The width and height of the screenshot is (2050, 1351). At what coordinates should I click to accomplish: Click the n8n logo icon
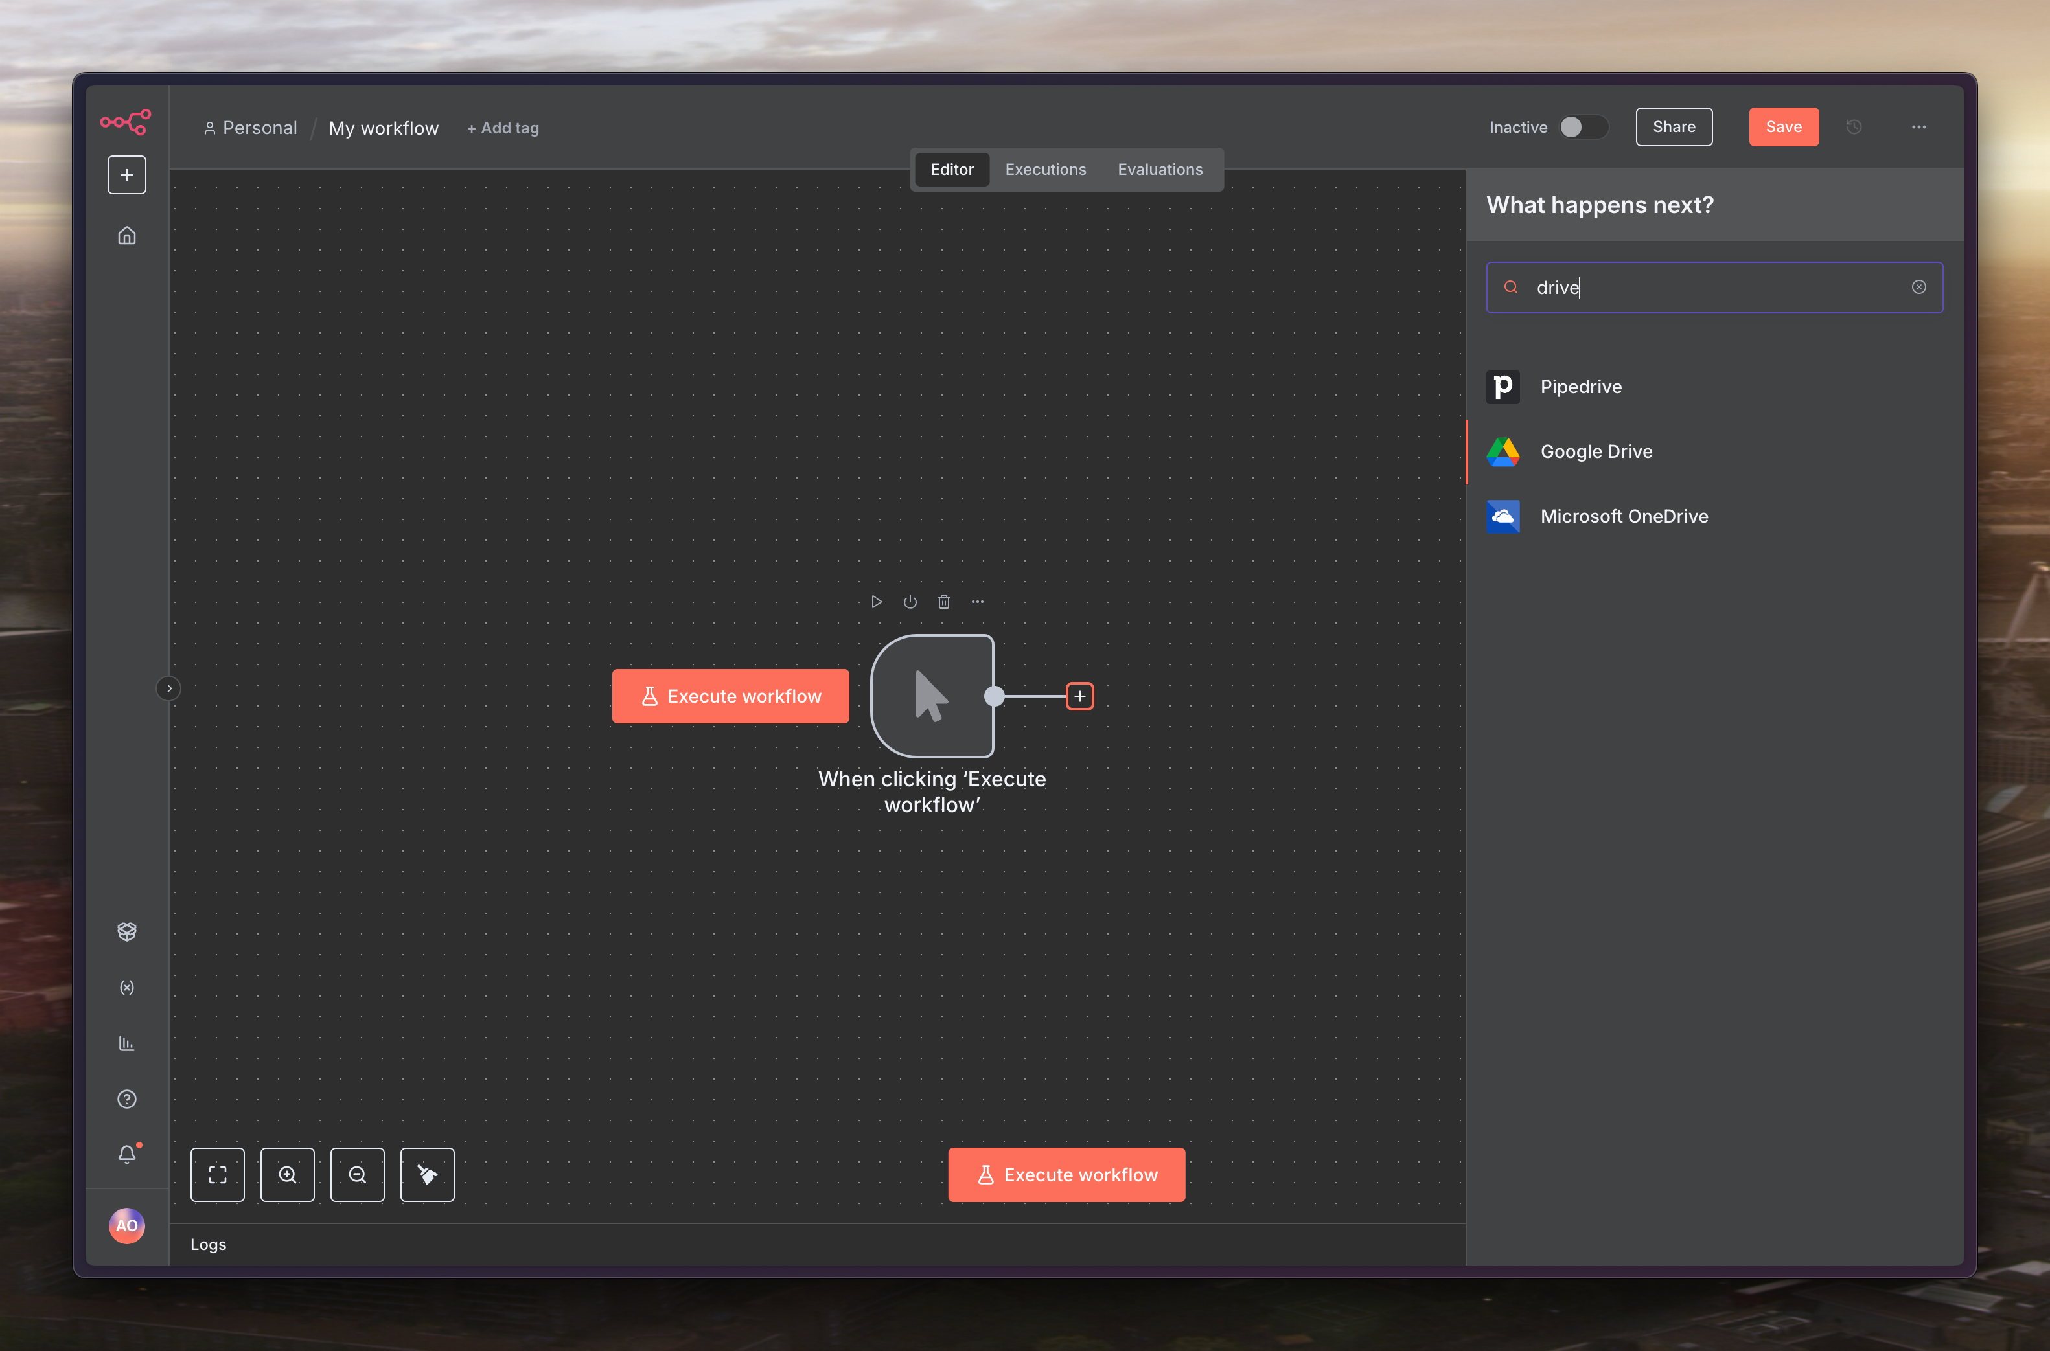(x=126, y=122)
